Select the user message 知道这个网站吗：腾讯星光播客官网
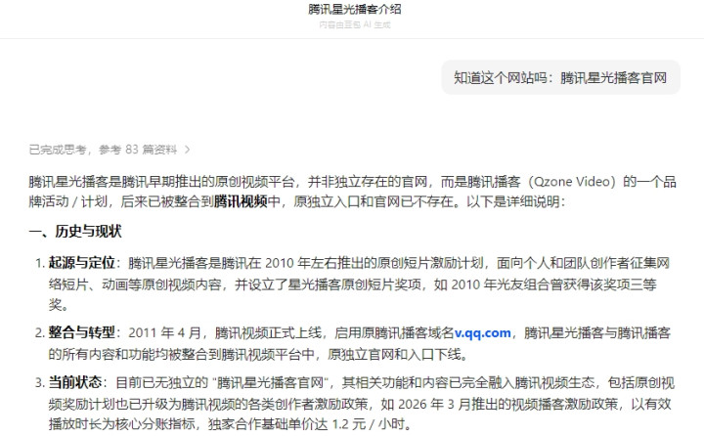 560,77
